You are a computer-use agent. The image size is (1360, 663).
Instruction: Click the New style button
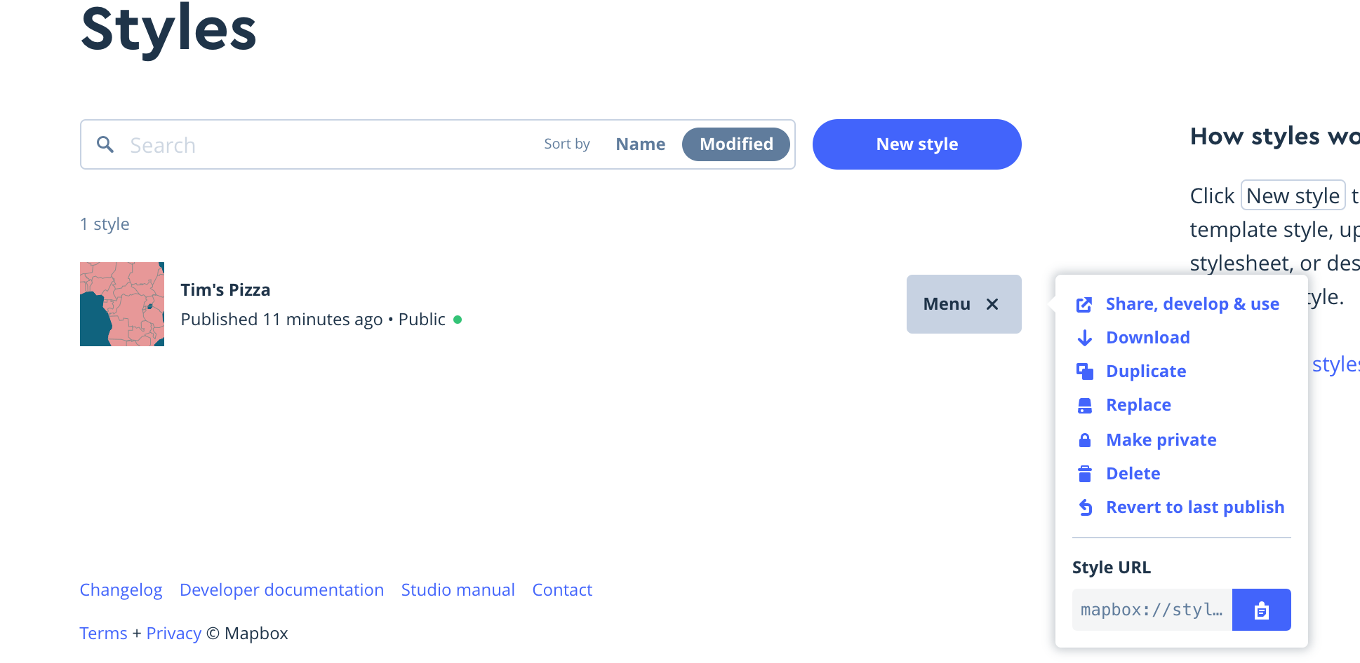coord(916,144)
